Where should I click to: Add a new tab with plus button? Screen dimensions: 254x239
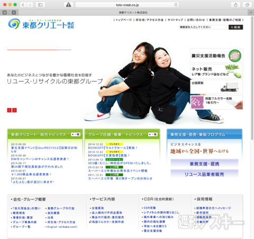(251, 12)
